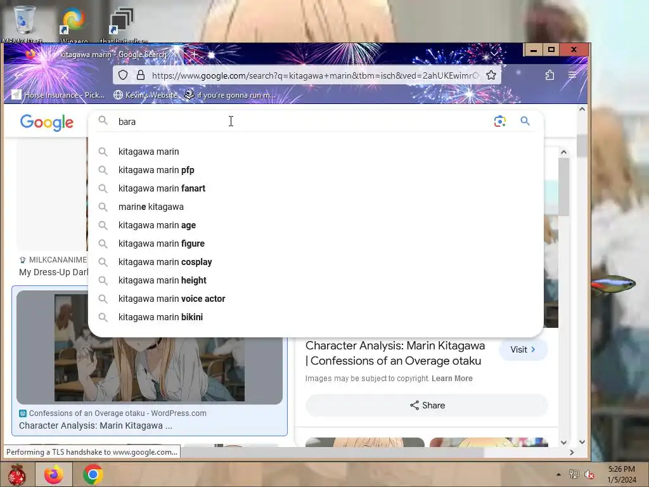Click the horizontal scrollbar right arrow
Image resolution: width=649 pixels, height=487 pixels.
click(x=572, y=452)
